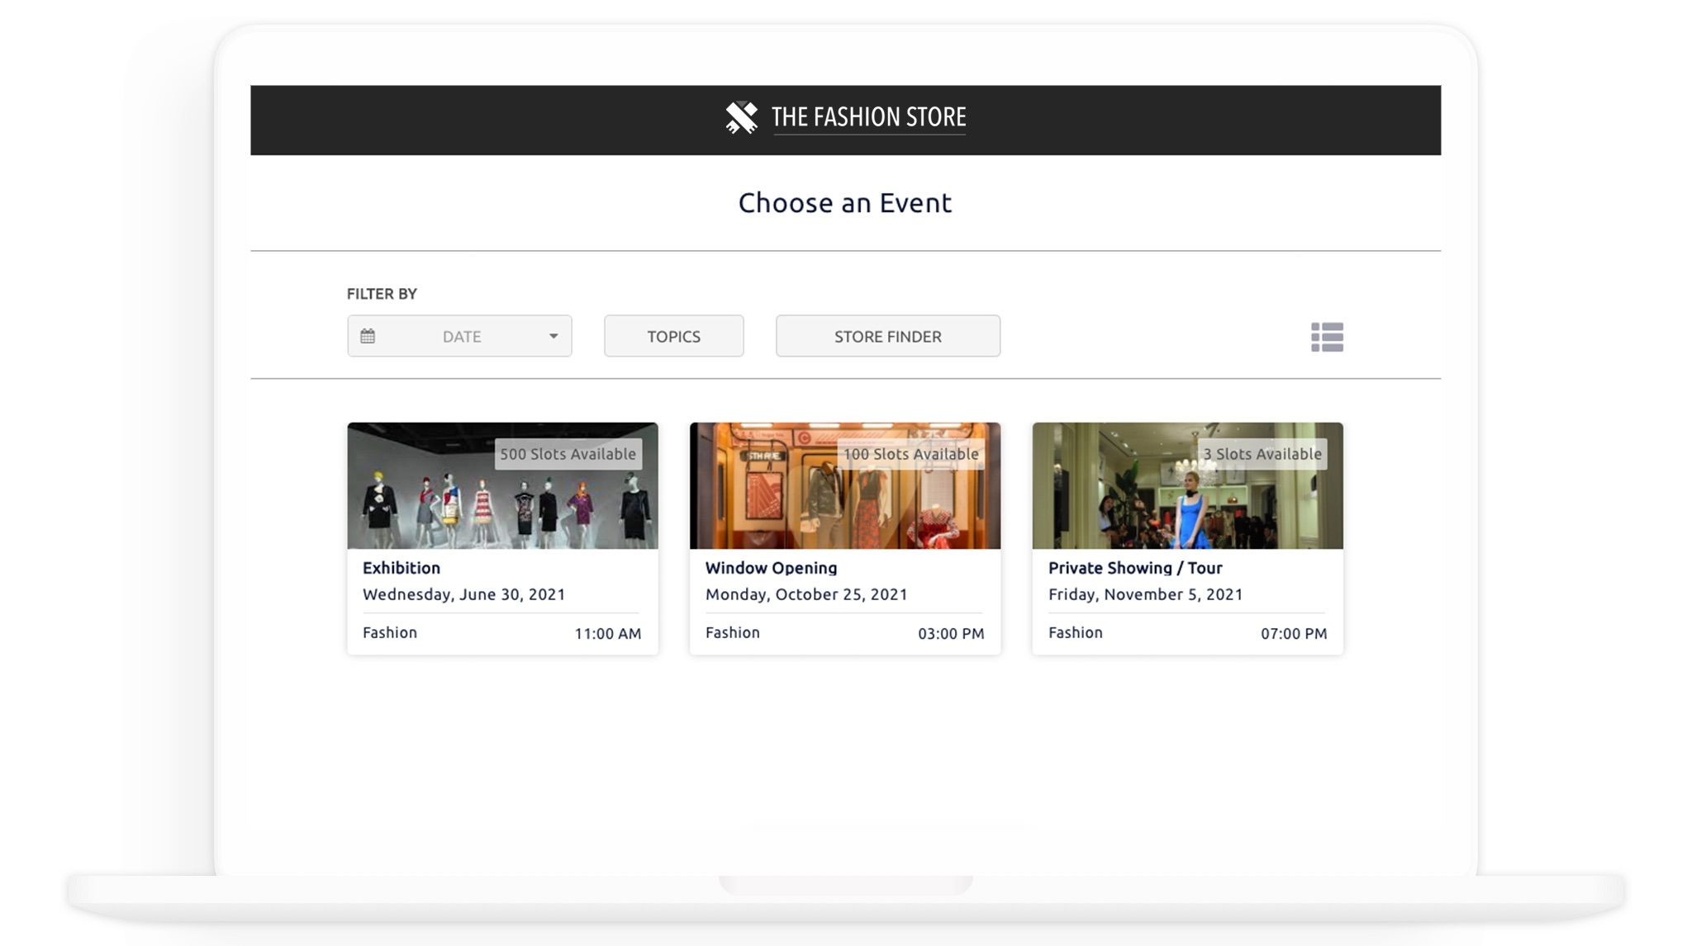Click the 100 Slots Available badge
Image resolution: width=1682 pixels, height=946 pixels.
[910, 454]
